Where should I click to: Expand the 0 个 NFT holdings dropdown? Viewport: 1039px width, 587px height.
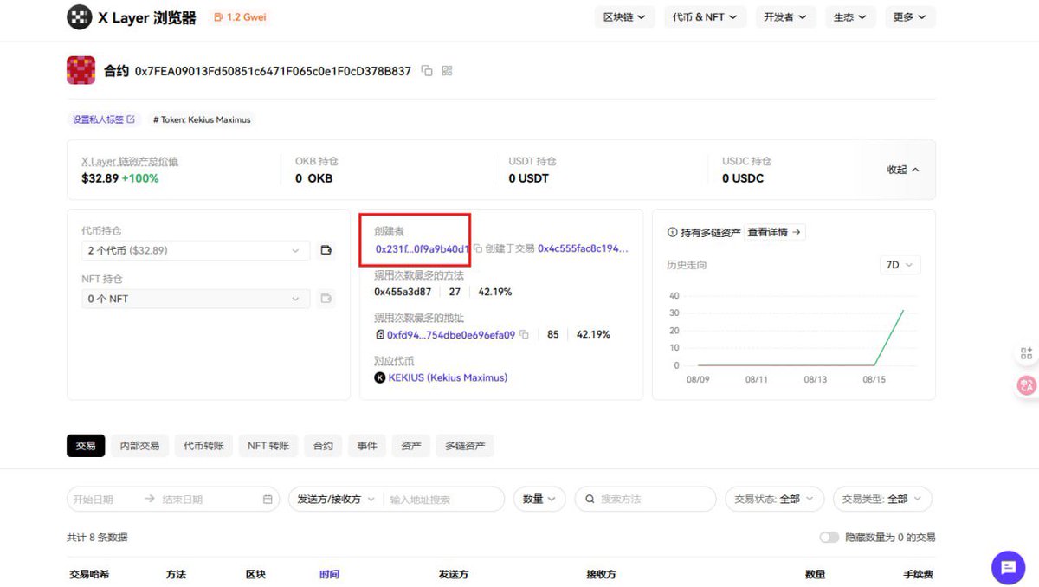pos(196,299)
